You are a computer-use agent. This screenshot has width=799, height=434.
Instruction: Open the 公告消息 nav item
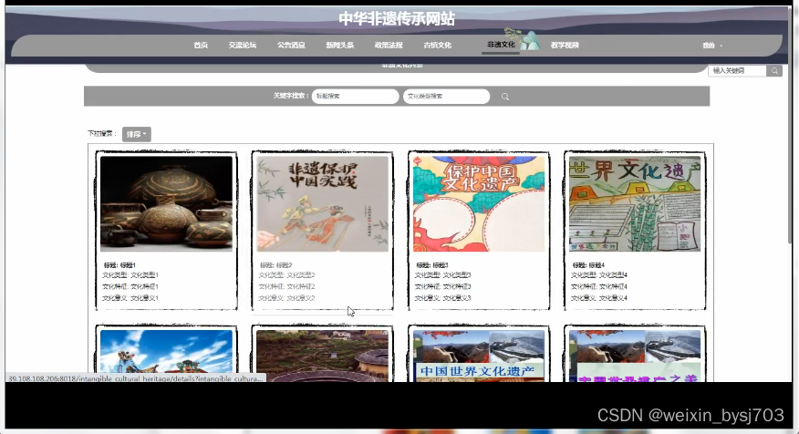[291, 46]
